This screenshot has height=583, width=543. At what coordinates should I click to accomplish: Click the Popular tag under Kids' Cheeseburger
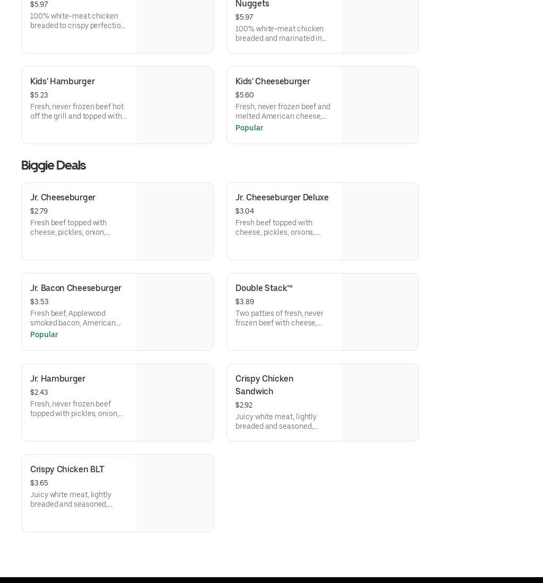coord(249,128)
